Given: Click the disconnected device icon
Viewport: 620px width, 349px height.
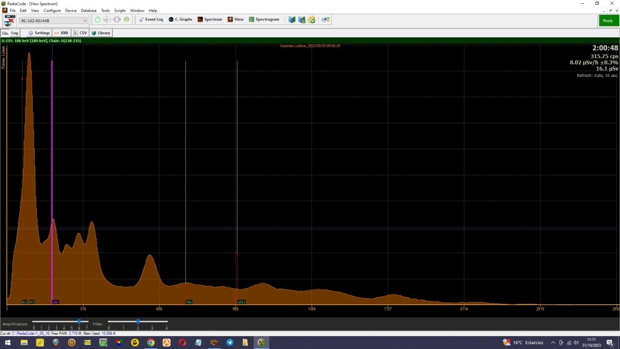Looking at the screenshot, I should (9, 20).
